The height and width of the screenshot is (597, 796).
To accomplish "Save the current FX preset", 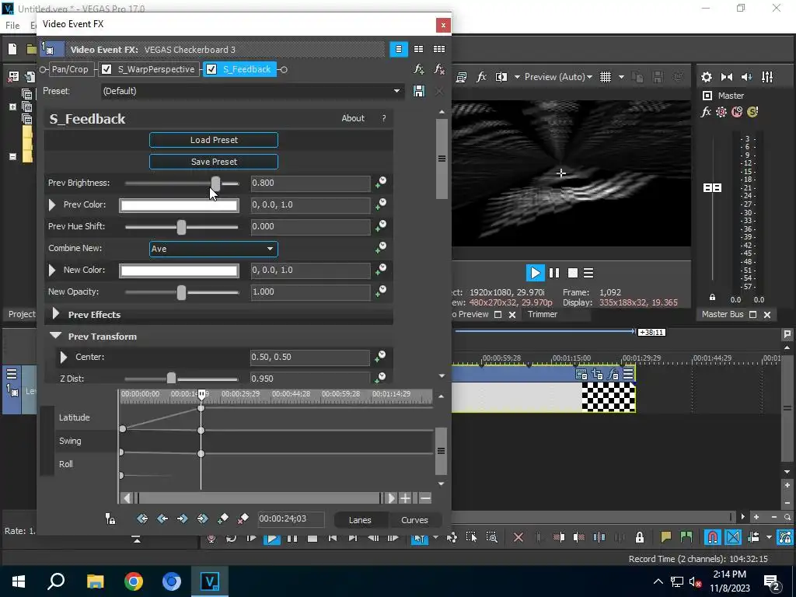I will tap(419, 91).
